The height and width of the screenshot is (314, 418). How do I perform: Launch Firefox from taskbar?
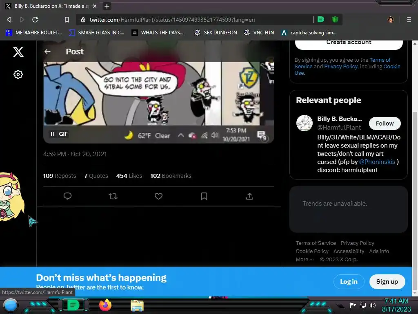(x=105, y=305)
